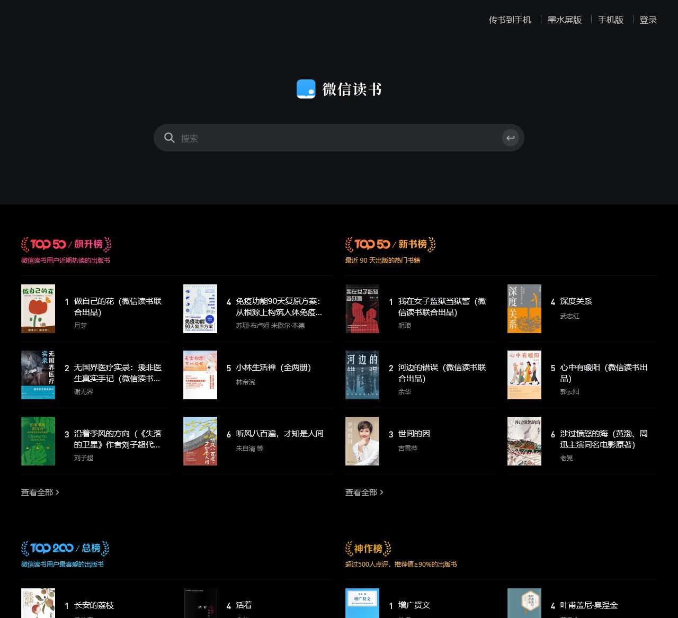The height and width of the screenshot is (618, 678).
Task: Open 听风八百遍，才知是人间 cover
Action: pyautogui.click(x=200, y=441)
